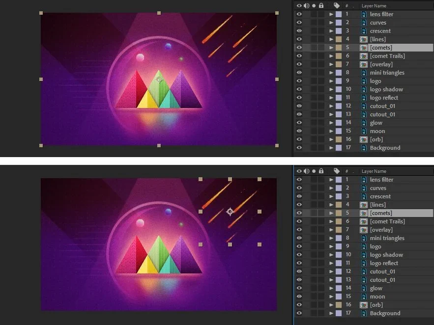Click the top-left corner handle in upper viewer
This screenshot has height=325, width=434.
click(41, 13)
